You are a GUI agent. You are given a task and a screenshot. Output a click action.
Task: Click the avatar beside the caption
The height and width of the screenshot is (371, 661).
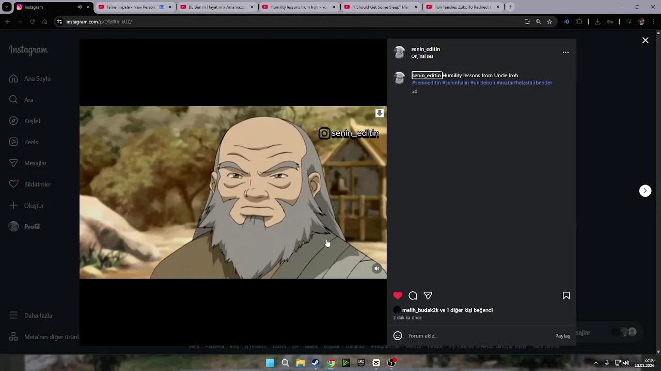[399, 78]
